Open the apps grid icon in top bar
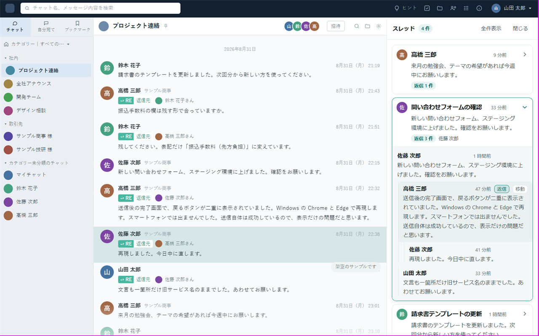539x336 pixels. [x=466, y=8]
